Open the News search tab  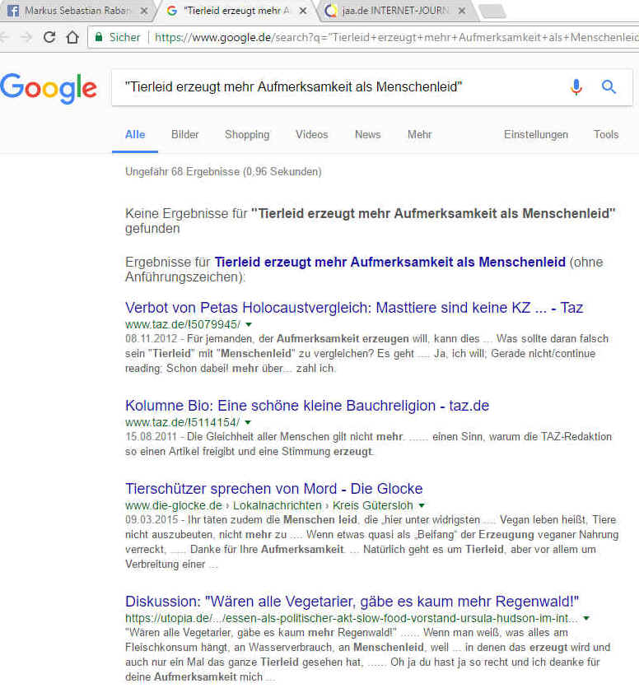click(x=367, y=135)
